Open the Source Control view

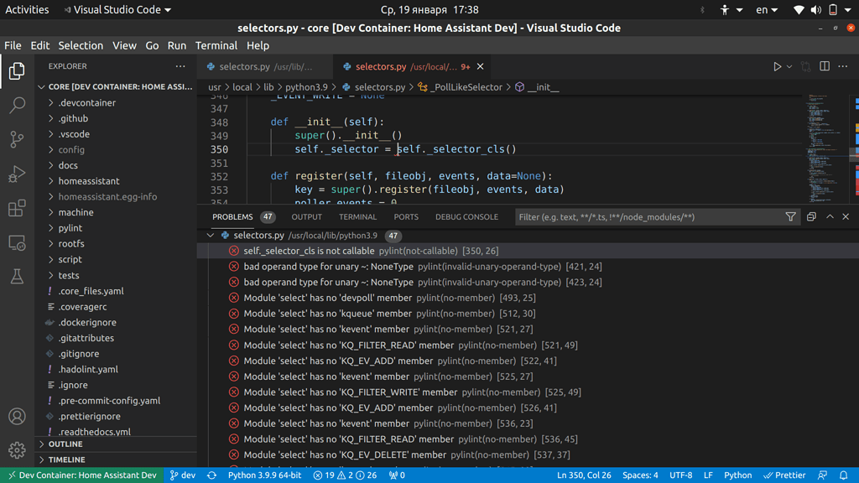[x=17, y=139]
